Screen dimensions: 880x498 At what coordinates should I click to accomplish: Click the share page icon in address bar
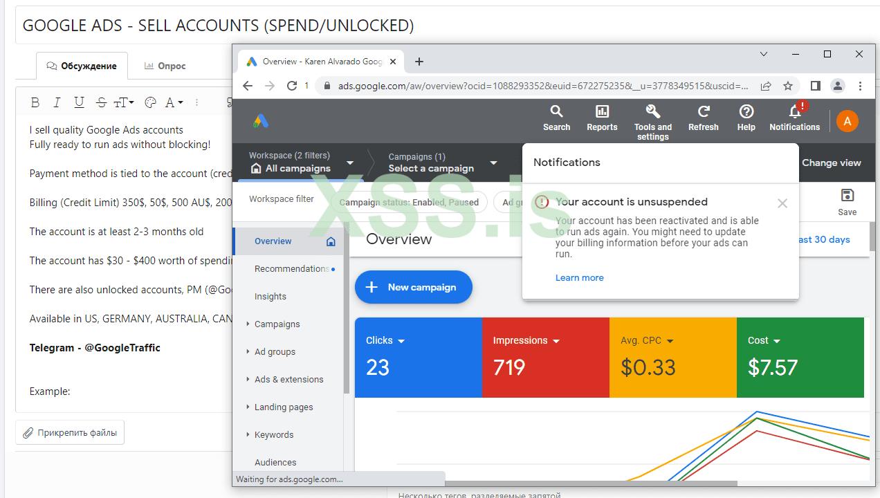click(766, 86)
